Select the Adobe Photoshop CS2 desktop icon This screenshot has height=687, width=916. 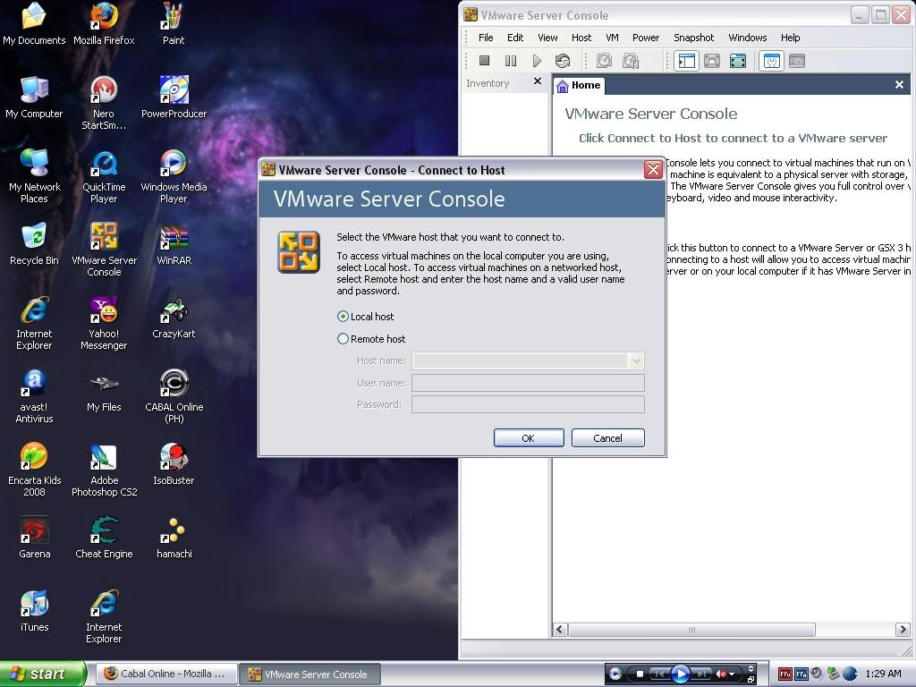click(104, 471)
